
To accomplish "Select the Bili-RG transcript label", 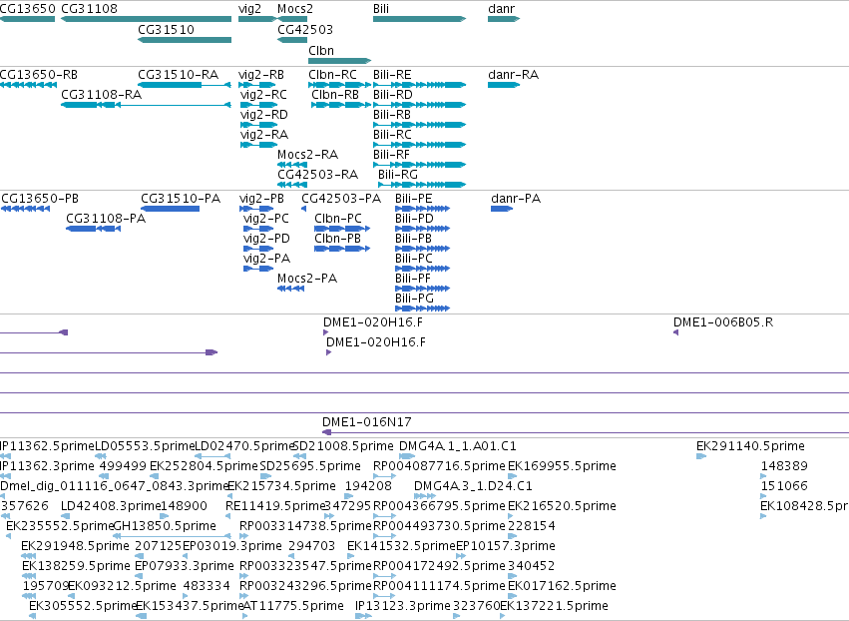I will click(397, 175).
